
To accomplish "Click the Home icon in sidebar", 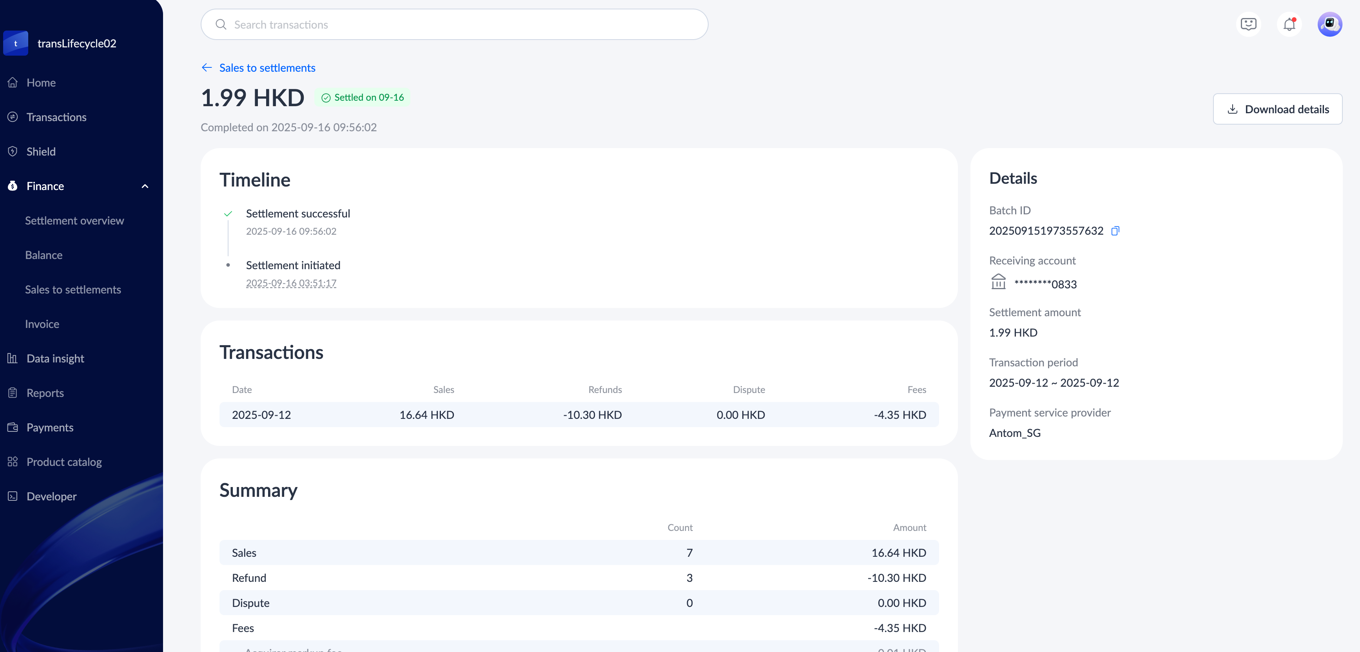I will pyautogui.click(x=13, y=82).
